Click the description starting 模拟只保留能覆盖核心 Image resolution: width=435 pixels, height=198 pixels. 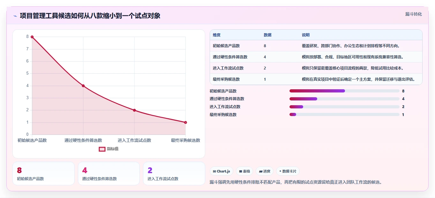(353, 68)
